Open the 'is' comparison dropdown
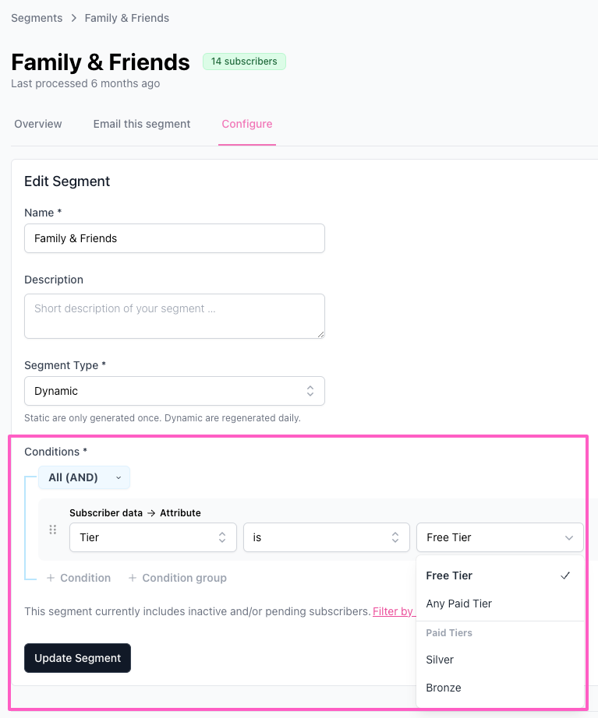Image resolution: width=598 pixels, height=718 pixels. click(327, 537)
